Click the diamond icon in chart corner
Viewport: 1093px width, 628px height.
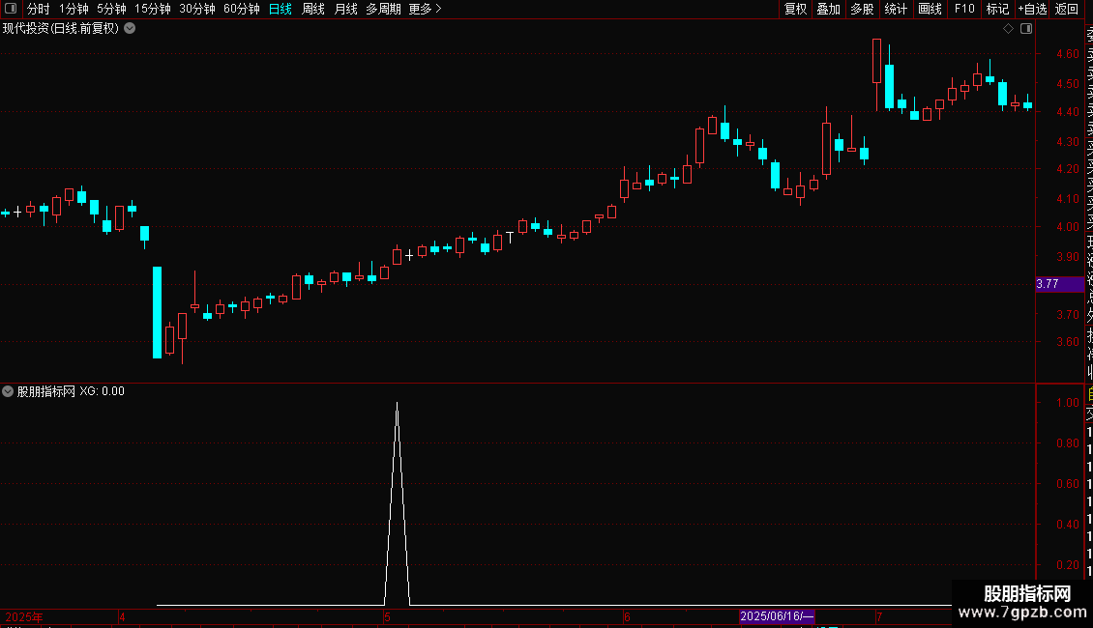tap(1008, 29)
